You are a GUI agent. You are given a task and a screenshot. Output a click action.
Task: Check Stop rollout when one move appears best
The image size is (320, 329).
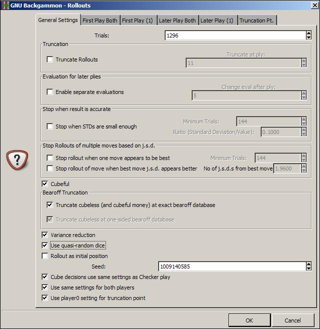[49, 158]
